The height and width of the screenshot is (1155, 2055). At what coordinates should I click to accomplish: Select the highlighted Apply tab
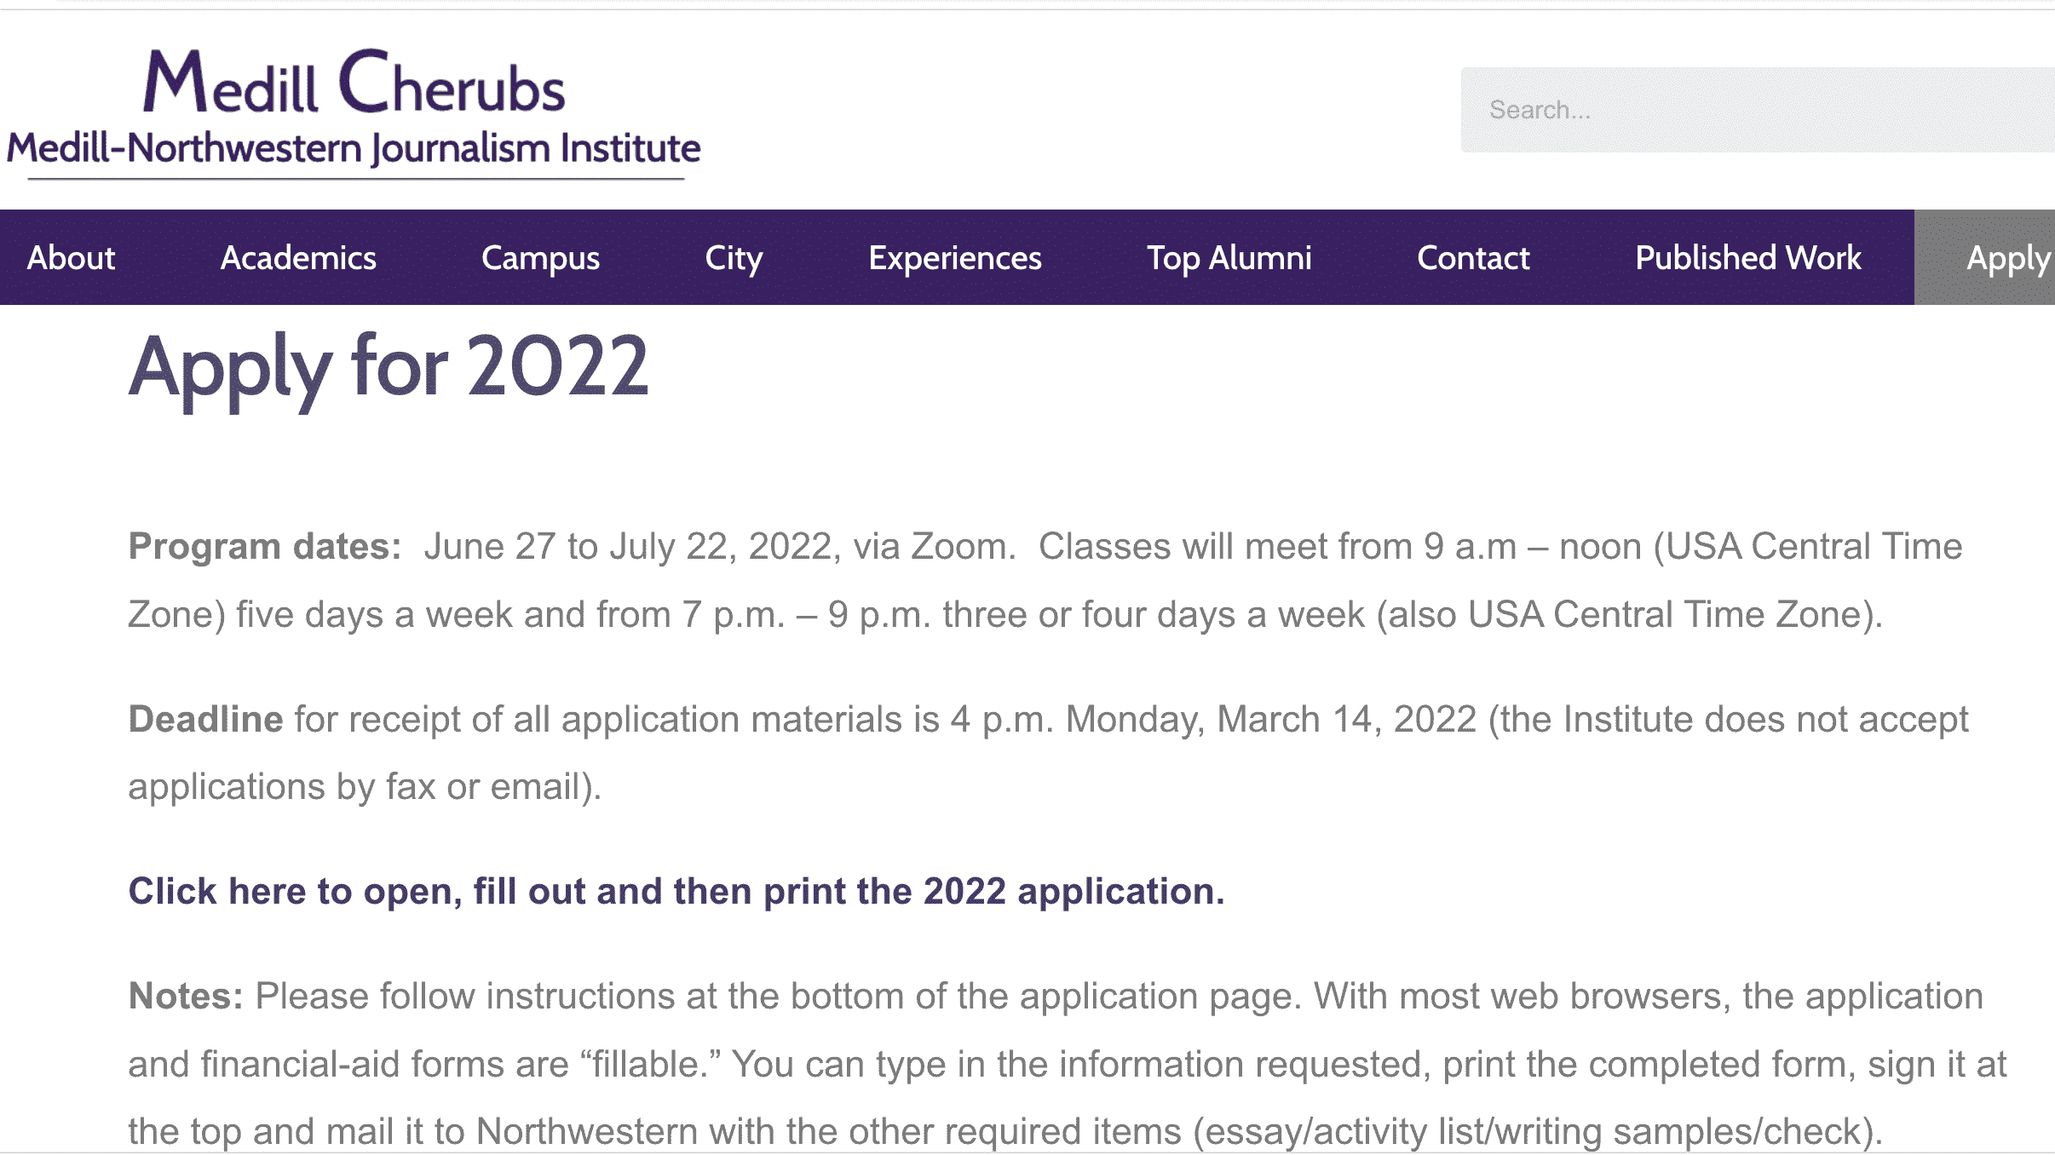point(1985,257)
